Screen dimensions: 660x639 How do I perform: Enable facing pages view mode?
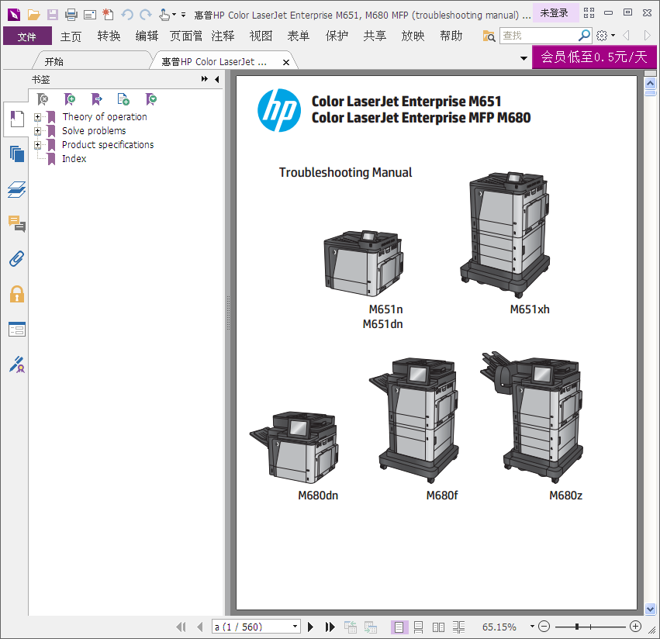(438, 627)
